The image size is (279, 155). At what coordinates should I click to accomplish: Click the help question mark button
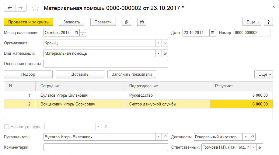[x=268, y=22]
